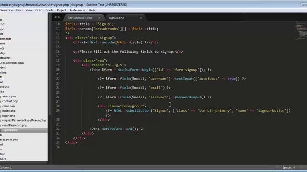Open the Help menu
This screenshot has width=307, height=172.
[92, 10]
